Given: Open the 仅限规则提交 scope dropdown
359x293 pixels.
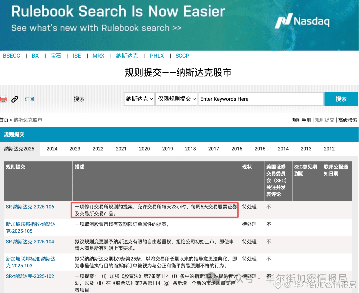Looking at the screenshot, I should [x=176, y=99].
